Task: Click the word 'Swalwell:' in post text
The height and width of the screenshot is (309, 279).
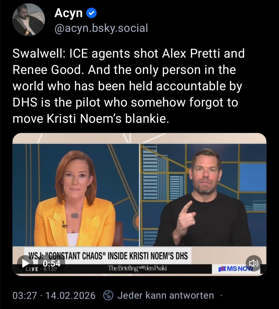Action: click(39, 53)
